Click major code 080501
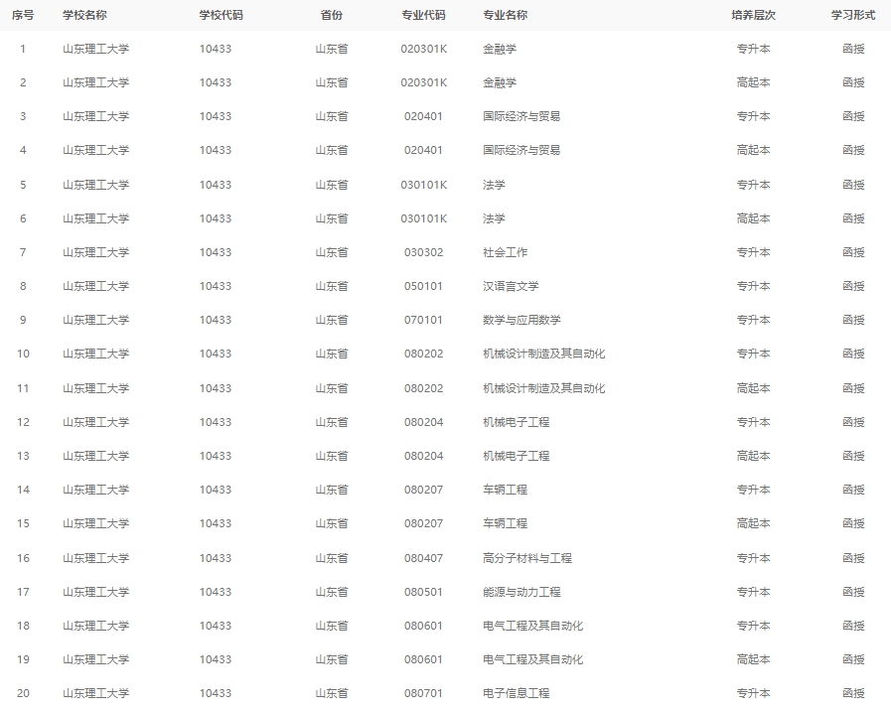The width and height of the screenshot is (891, 711). tap(423, 592)
